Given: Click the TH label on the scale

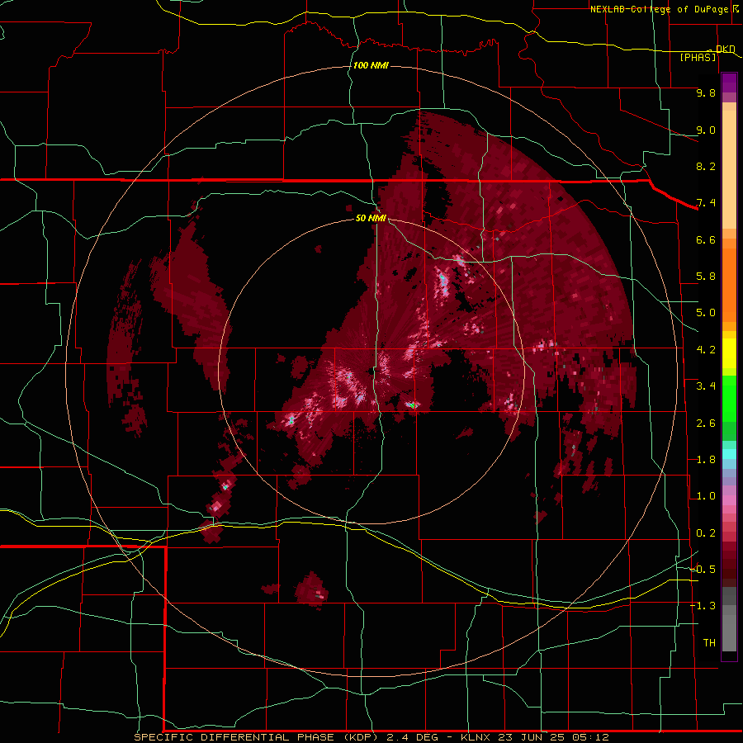Looking at the screenshot, I should [x=709, y=643].
